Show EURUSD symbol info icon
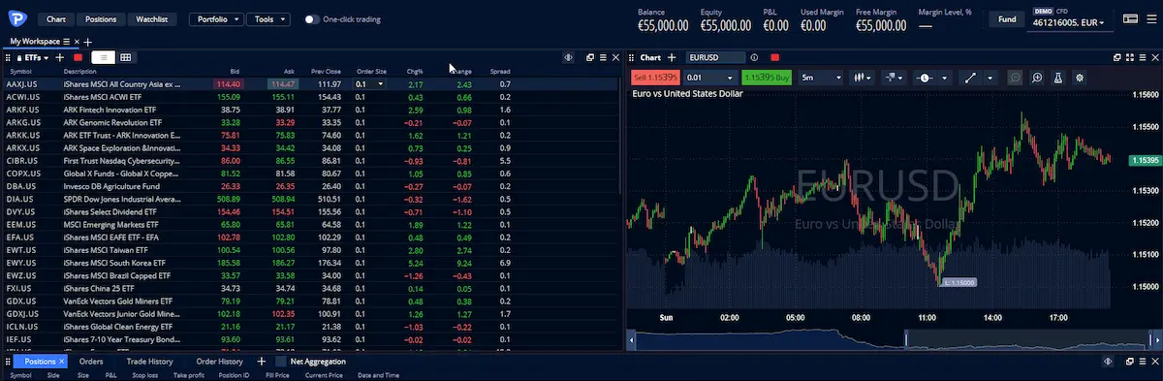 click(x=754, y=58)
